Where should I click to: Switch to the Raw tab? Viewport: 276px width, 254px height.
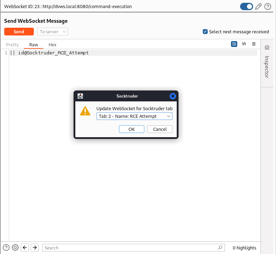pos(34,45)
